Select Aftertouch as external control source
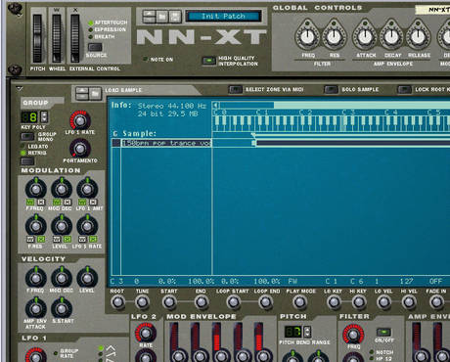This screenshot has height=362, width=450. point(90,23)
